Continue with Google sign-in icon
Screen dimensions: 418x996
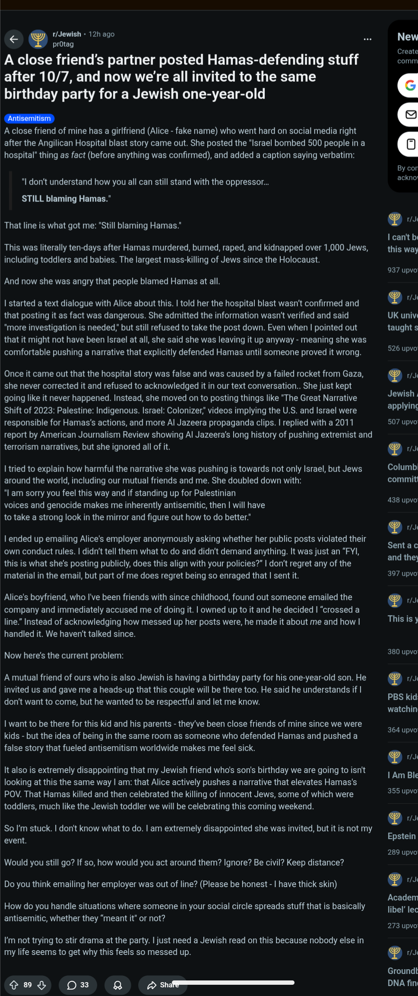[410, 85]
